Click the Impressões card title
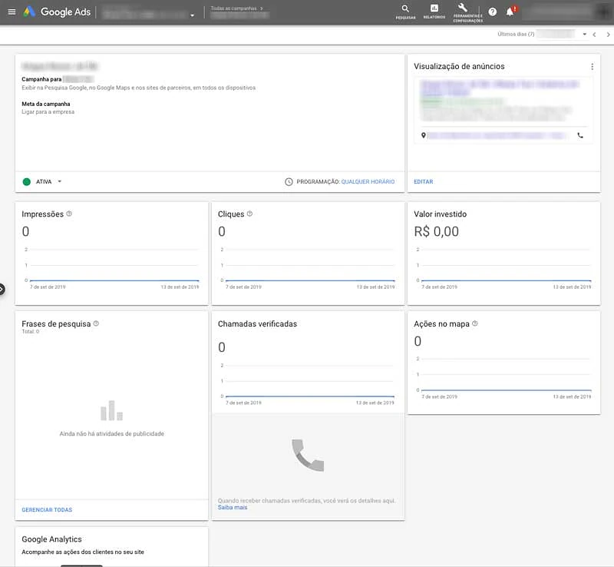This screenshot has height=567, width=614. click(x=43, y=214)
